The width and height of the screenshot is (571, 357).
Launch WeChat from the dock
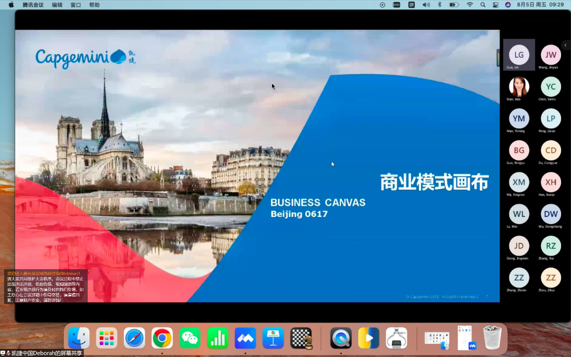point(190,338)
